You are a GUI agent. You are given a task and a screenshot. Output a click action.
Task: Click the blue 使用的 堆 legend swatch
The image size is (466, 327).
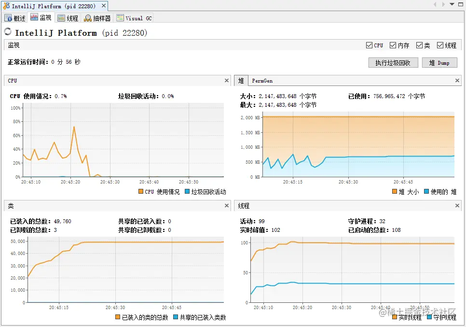click(x=426, y=191)
